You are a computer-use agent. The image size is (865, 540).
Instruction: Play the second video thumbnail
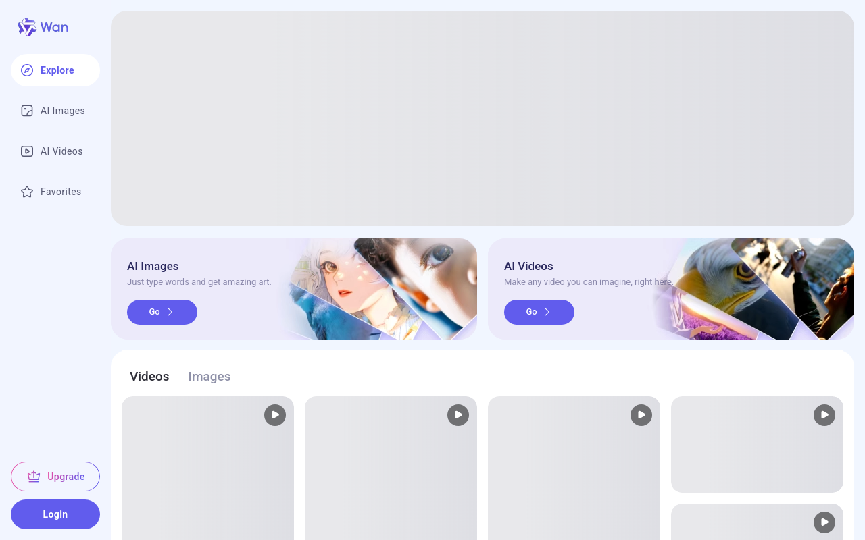coord(458,415)
